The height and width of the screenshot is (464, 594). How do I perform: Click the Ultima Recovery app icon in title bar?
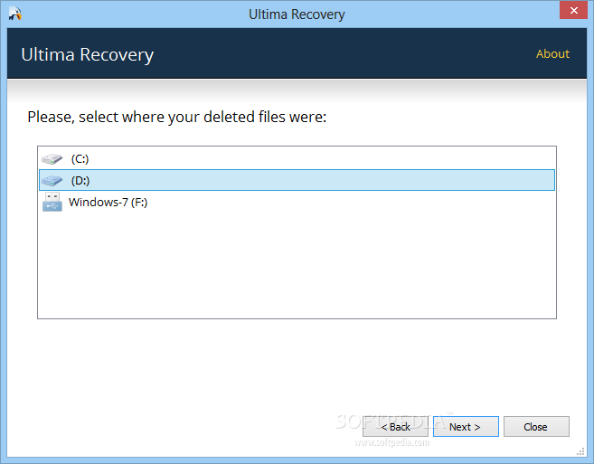click(x=15, y=14)
